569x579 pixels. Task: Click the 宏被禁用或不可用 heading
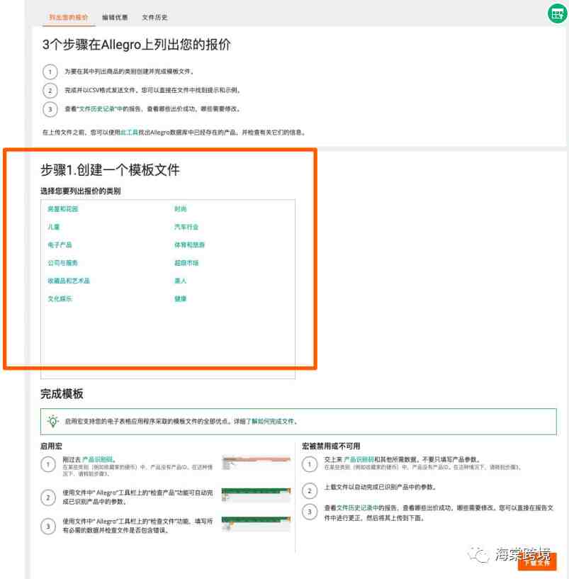click(x=331, y=446)
